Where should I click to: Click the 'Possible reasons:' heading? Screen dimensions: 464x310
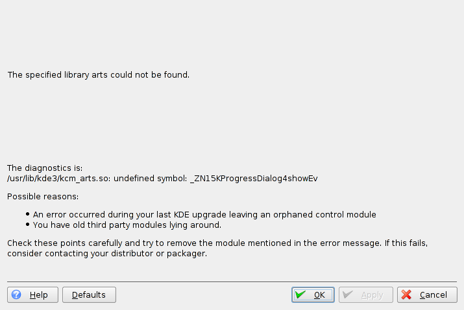click(x=43, y=196)
